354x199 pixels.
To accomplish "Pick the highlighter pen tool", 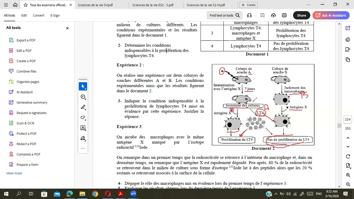I will 83,107.
